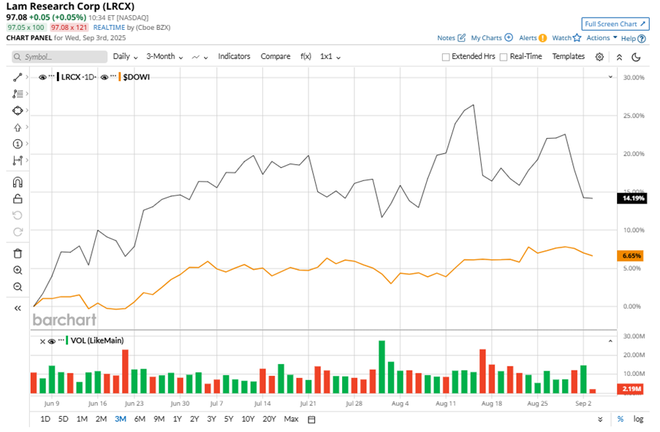Click the Full Screen Chart button
660x432 pixels.
[x=615, y=24]
